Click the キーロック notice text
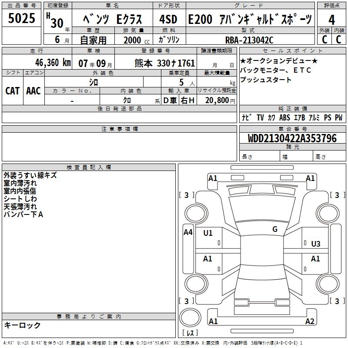Screen dimensions: 348x348 click(22, 325)
